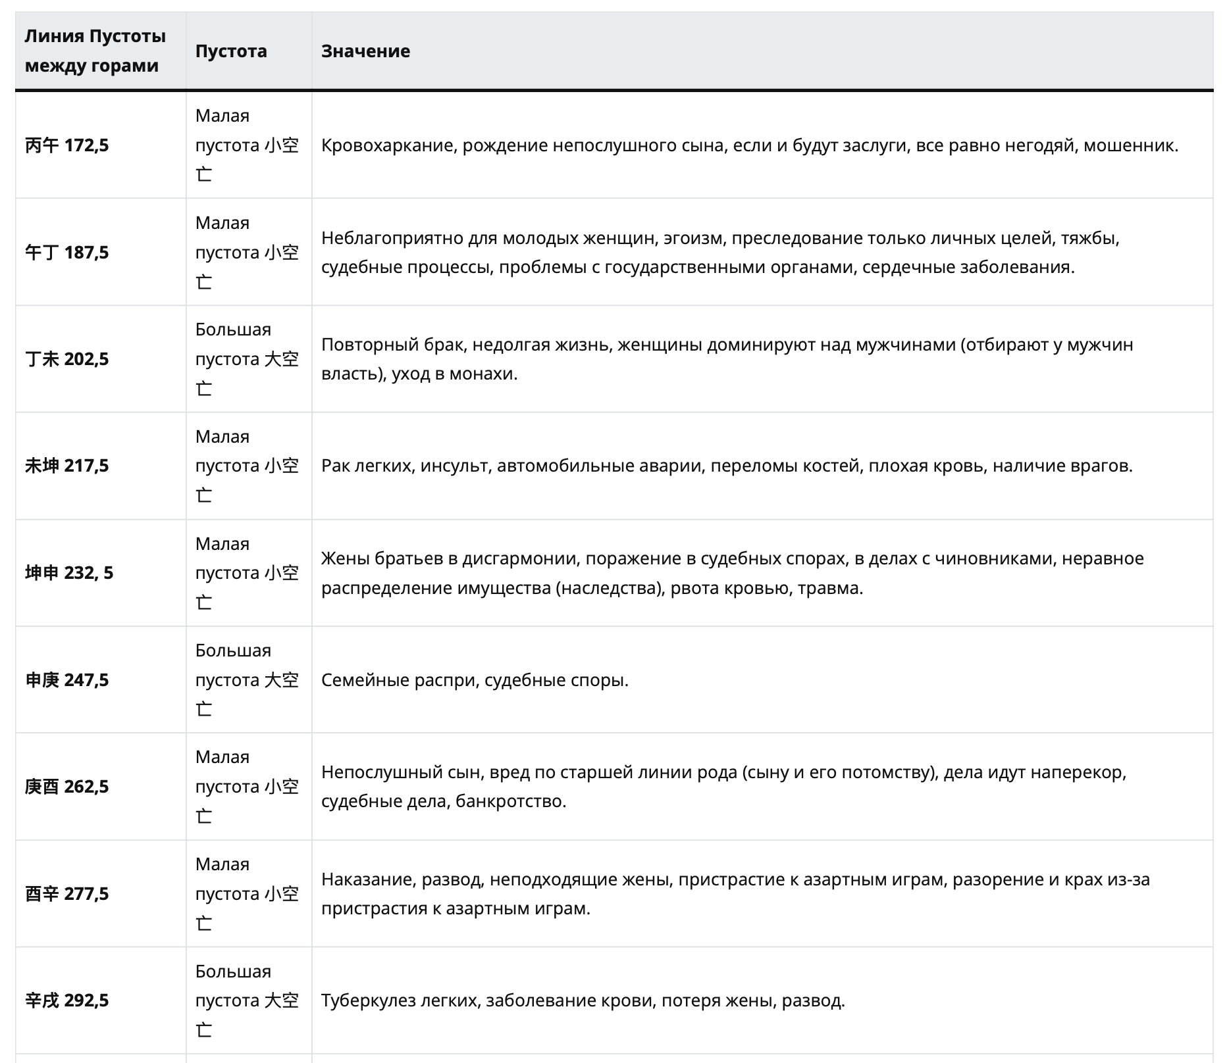Click the 'Семейные распри, судебные споры' text
Image resolution: width=1227 pixels, height=1063 pixels.
[475, 680]
